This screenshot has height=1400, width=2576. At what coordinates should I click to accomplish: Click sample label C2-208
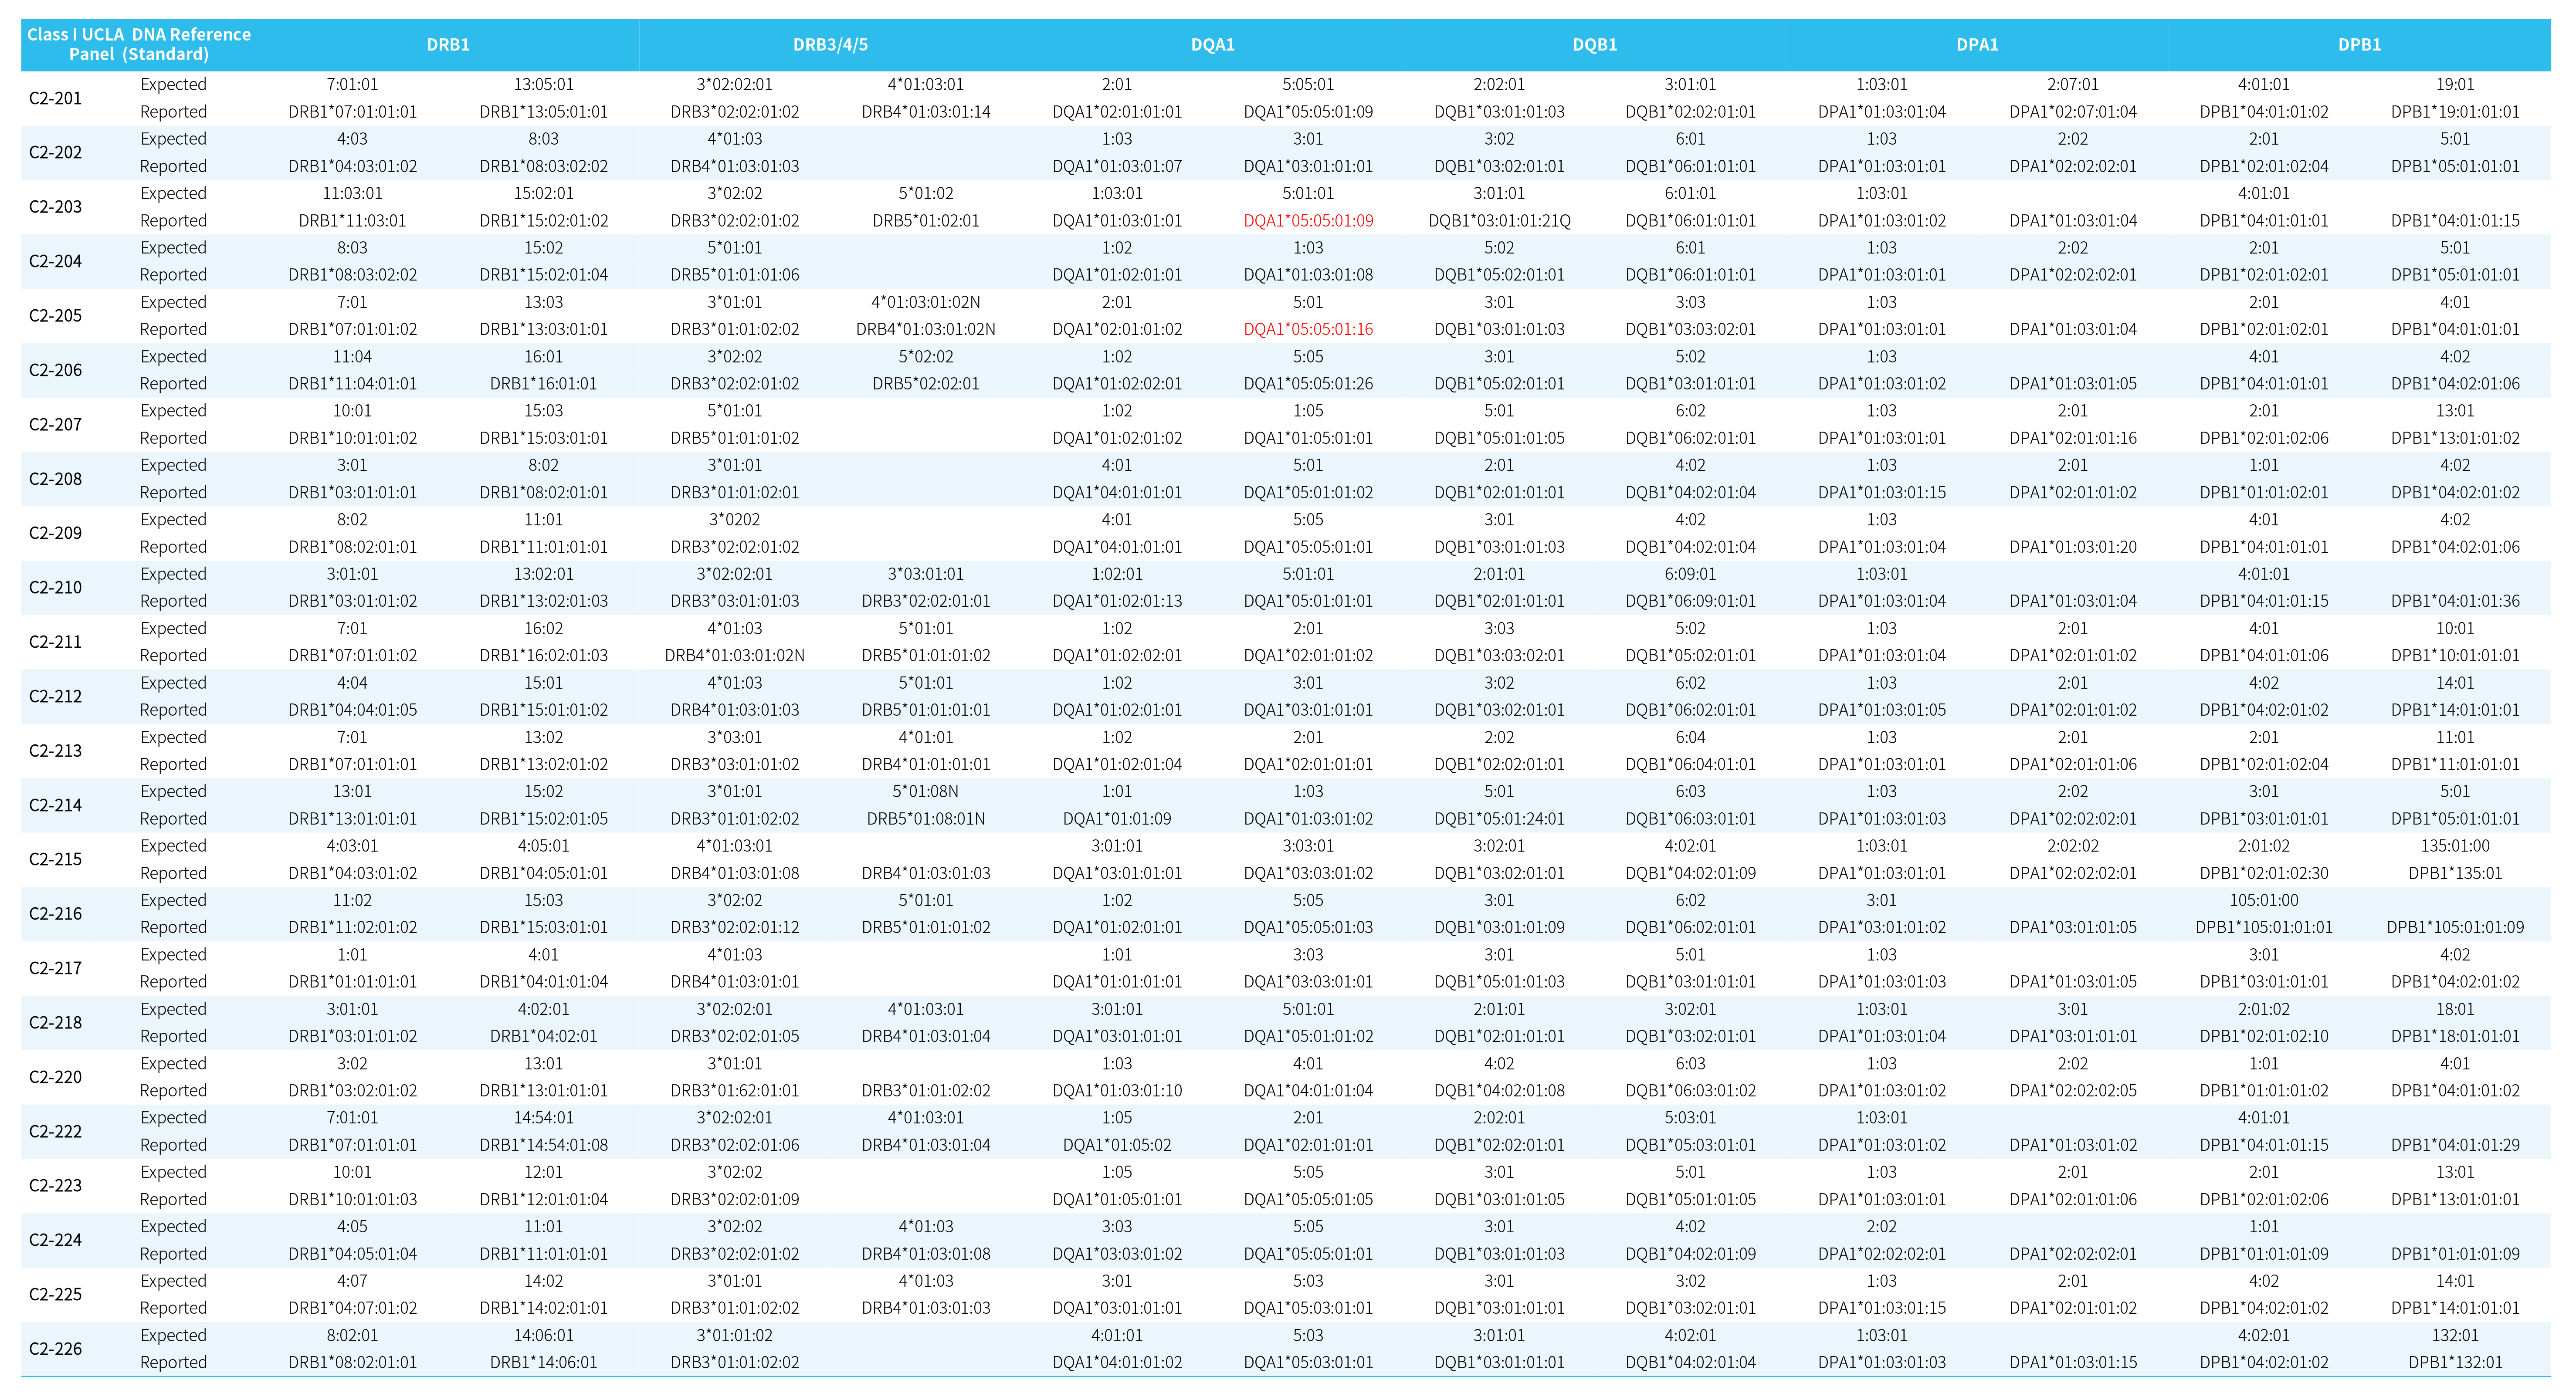[55, 479]
